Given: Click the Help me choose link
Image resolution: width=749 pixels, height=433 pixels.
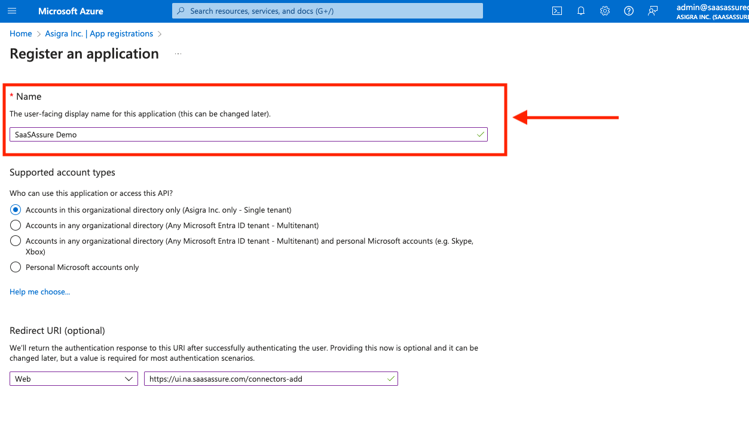Looking at the screenshot, I should point(39,291).
